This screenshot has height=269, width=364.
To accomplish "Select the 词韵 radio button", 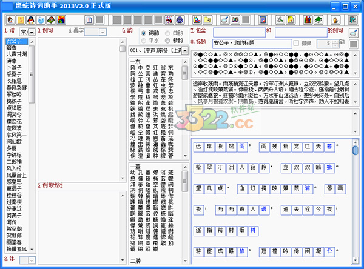I will (x=144, y=33).
